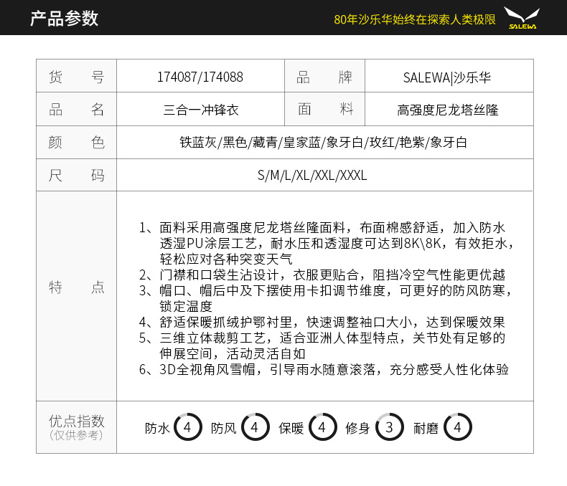Viewport: 567px width, 486px height.
Task: Click the 防风 rating label
Action: (223, 428)
